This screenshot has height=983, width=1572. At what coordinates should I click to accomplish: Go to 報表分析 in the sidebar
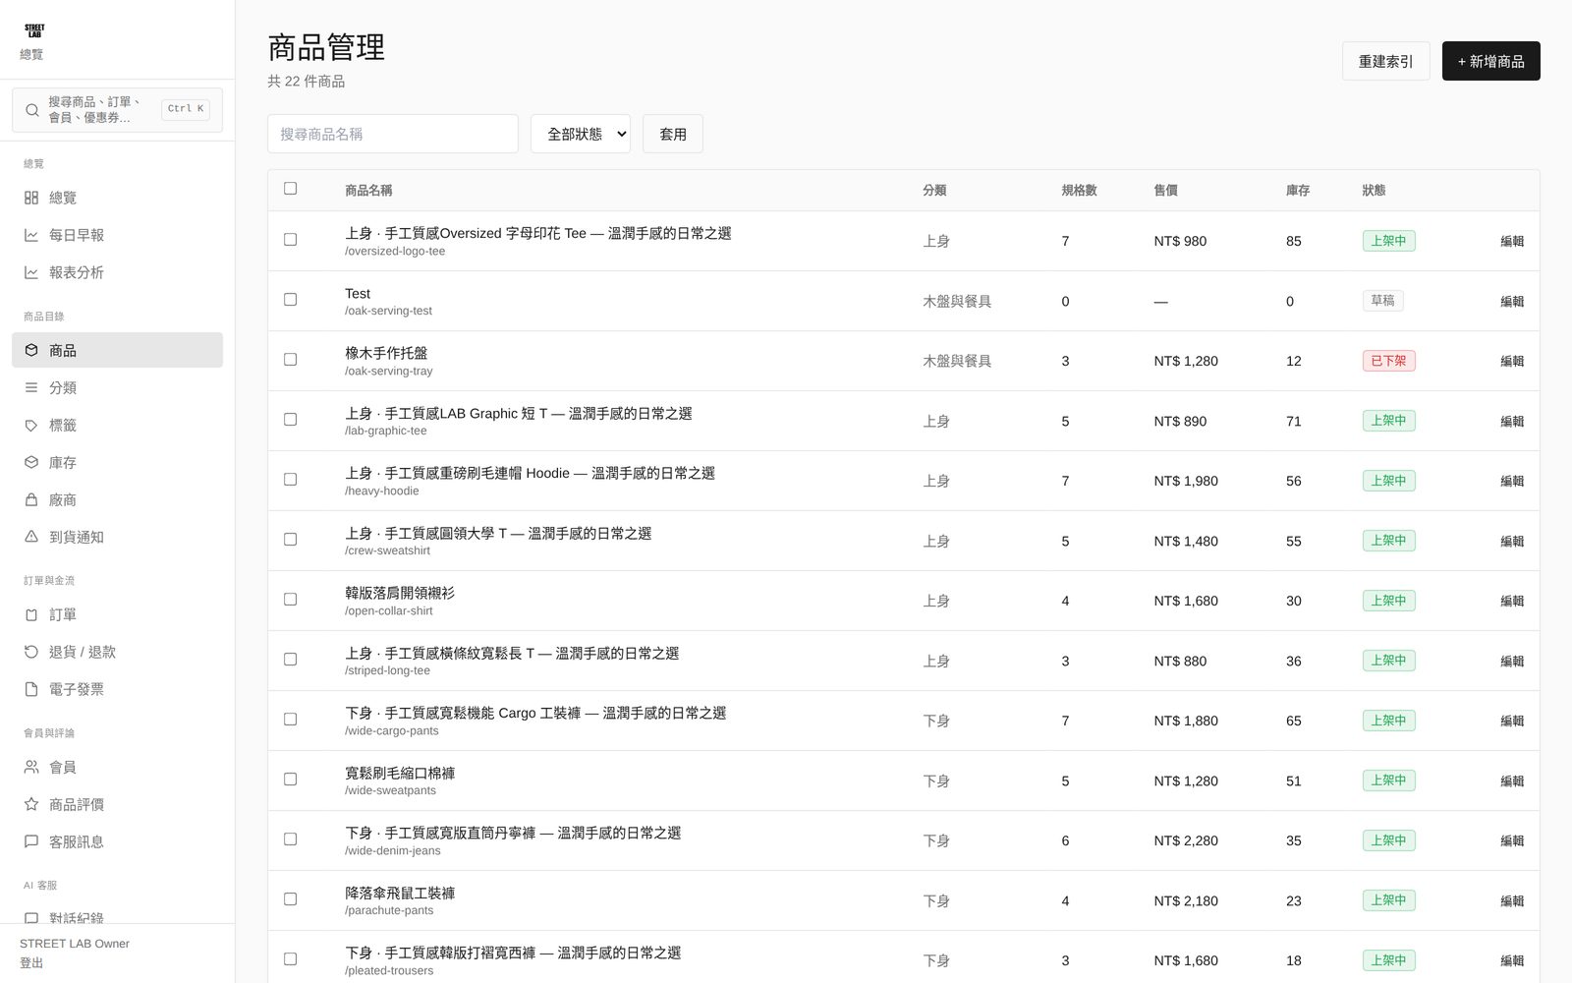pyautogui.click(x=117, y=272)
